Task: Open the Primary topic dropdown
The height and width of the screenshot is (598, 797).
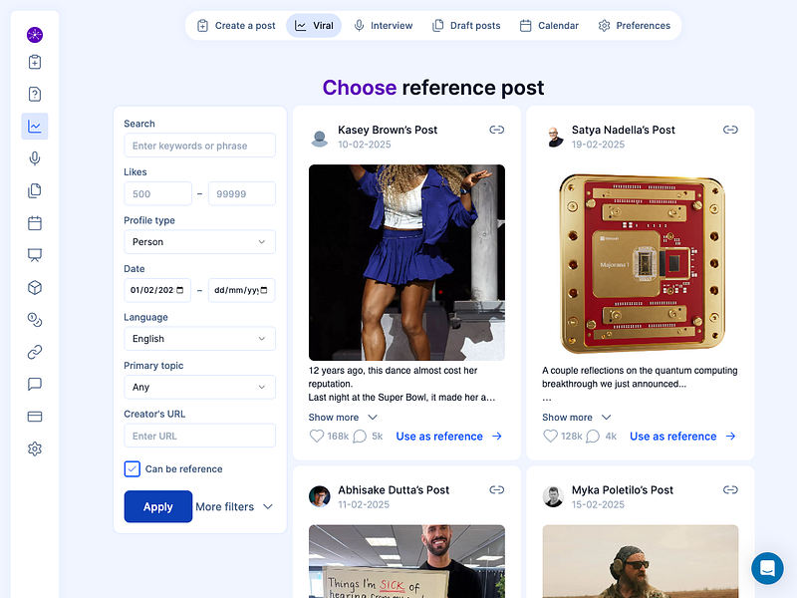Action: [x=200, y=387]
